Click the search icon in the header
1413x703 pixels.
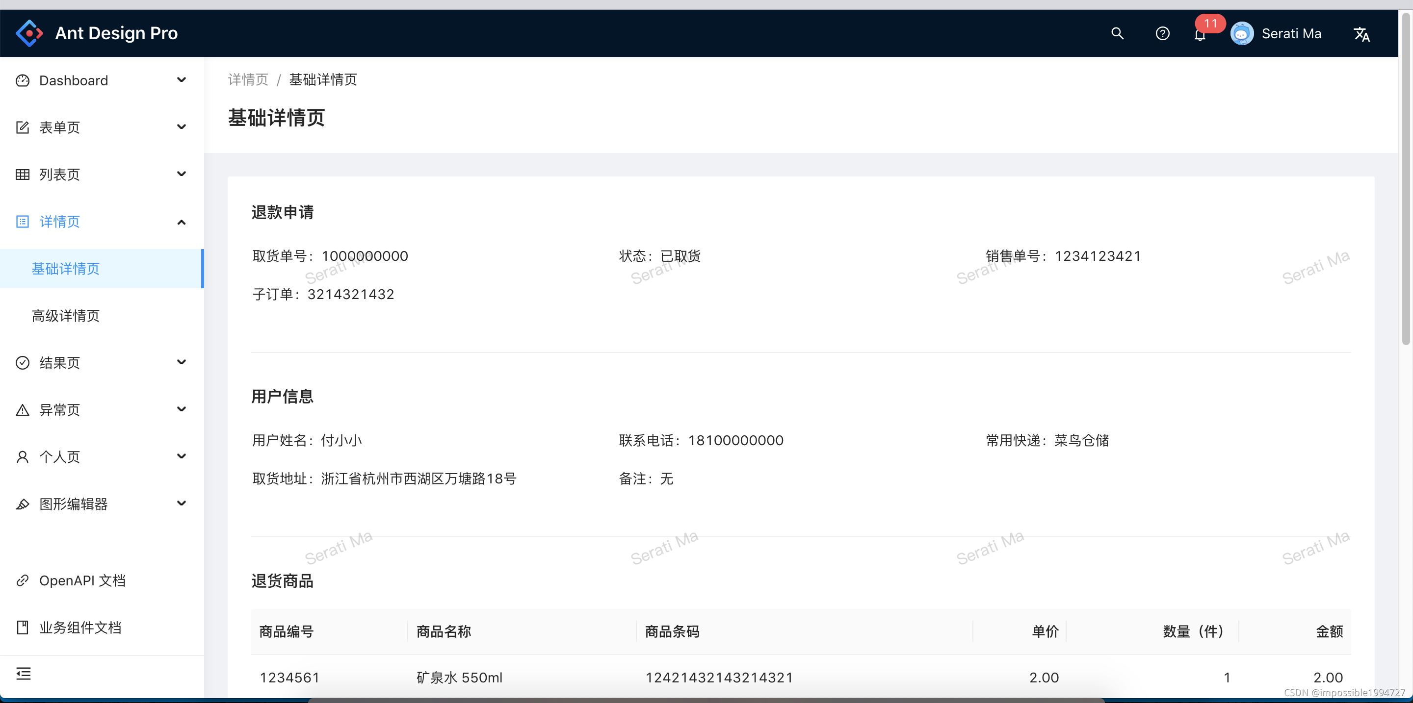[x=1117, y=33]
